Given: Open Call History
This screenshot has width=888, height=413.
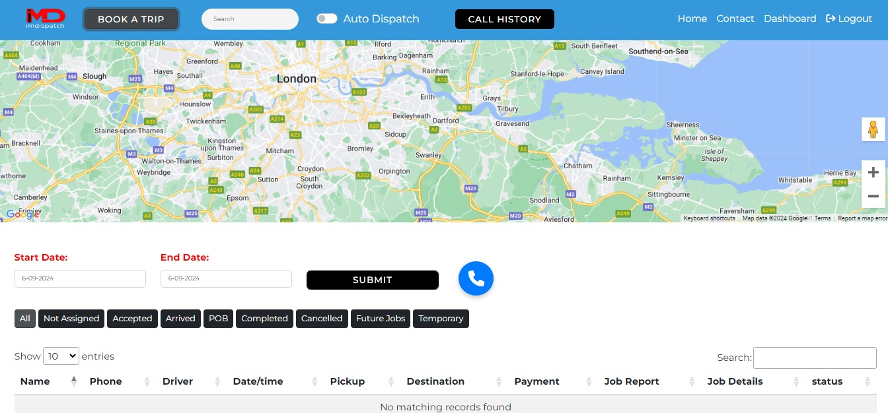Looking at the screenshot, I should (x=505, y=19).
